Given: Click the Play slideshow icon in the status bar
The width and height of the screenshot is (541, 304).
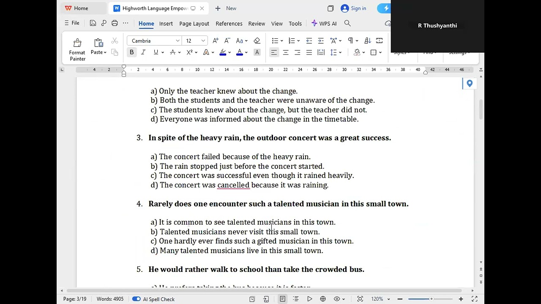Looking at the screenshot, I should point(309,299).
